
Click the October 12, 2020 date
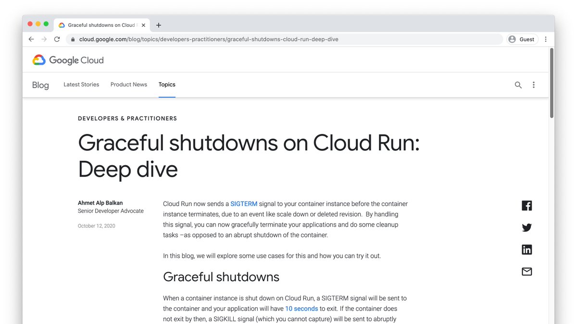coord(97,226)
